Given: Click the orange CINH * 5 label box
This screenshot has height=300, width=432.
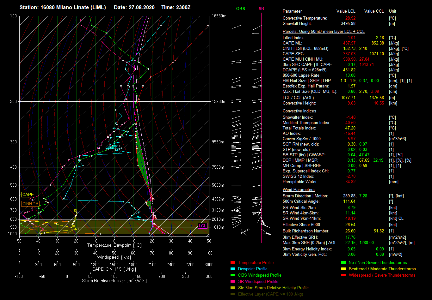Looking at the screenshot, I should (31, 204).
